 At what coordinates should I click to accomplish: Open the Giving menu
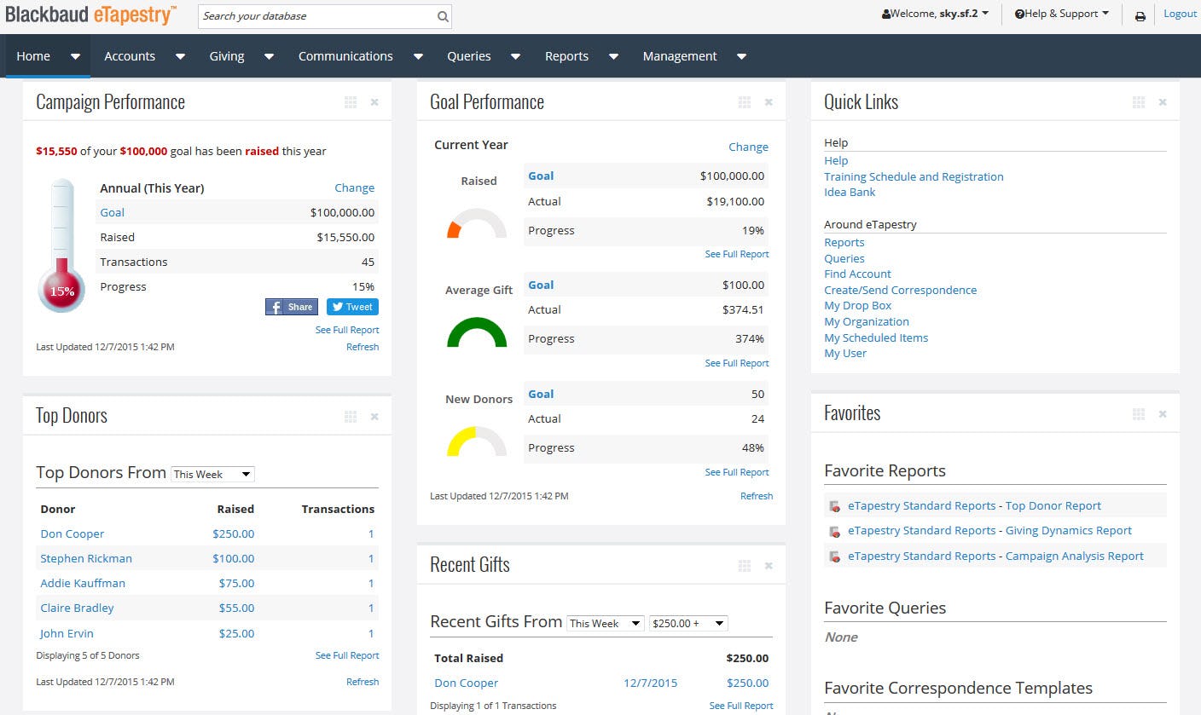pyautogui.click(x=227, y=56)
